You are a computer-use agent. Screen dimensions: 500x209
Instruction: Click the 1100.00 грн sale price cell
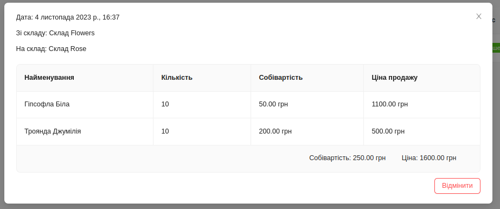[390, 104]
